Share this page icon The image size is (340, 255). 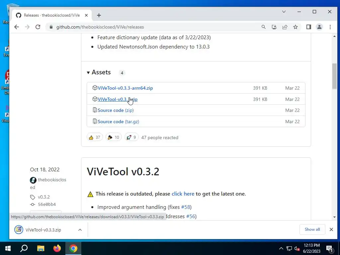tap(285, 27)
